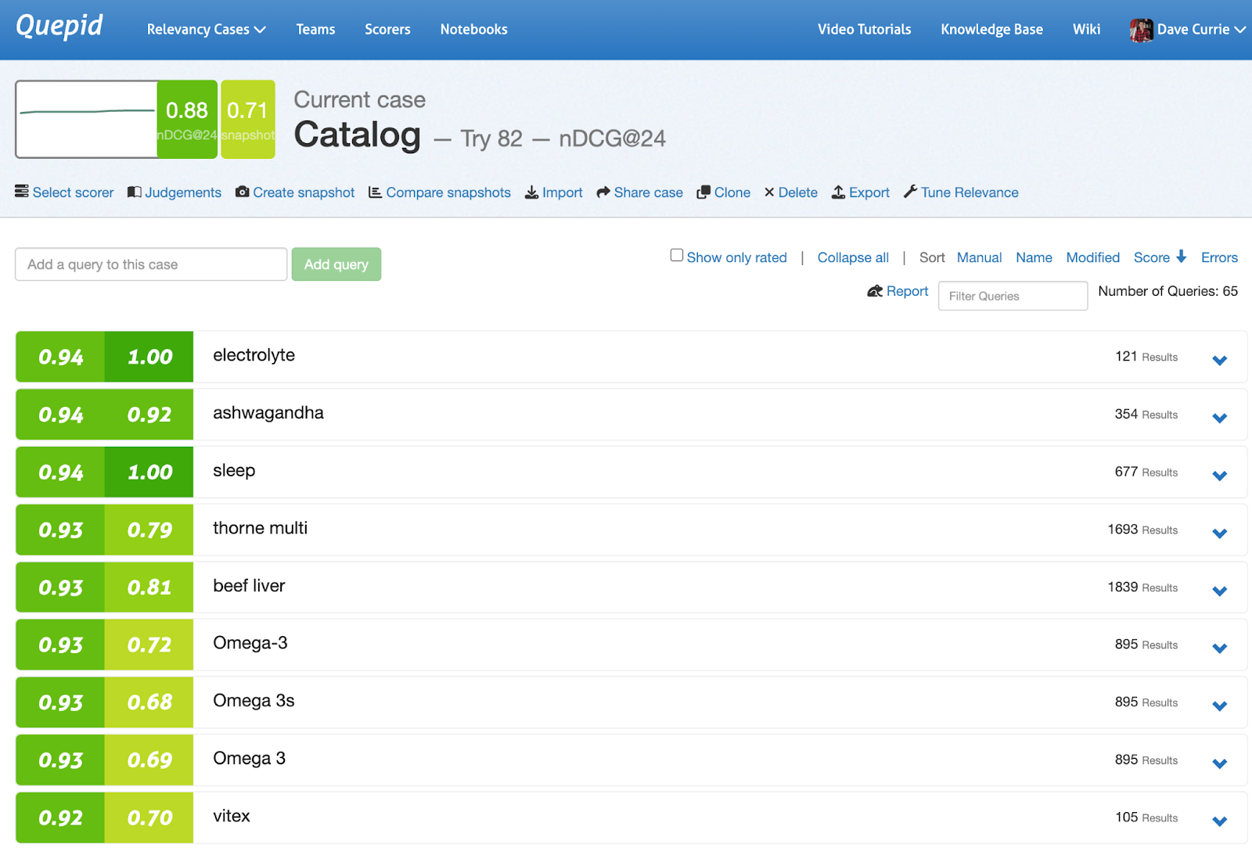
Task: Expand the electrolyte query results
Action: tap(1219, 360)
